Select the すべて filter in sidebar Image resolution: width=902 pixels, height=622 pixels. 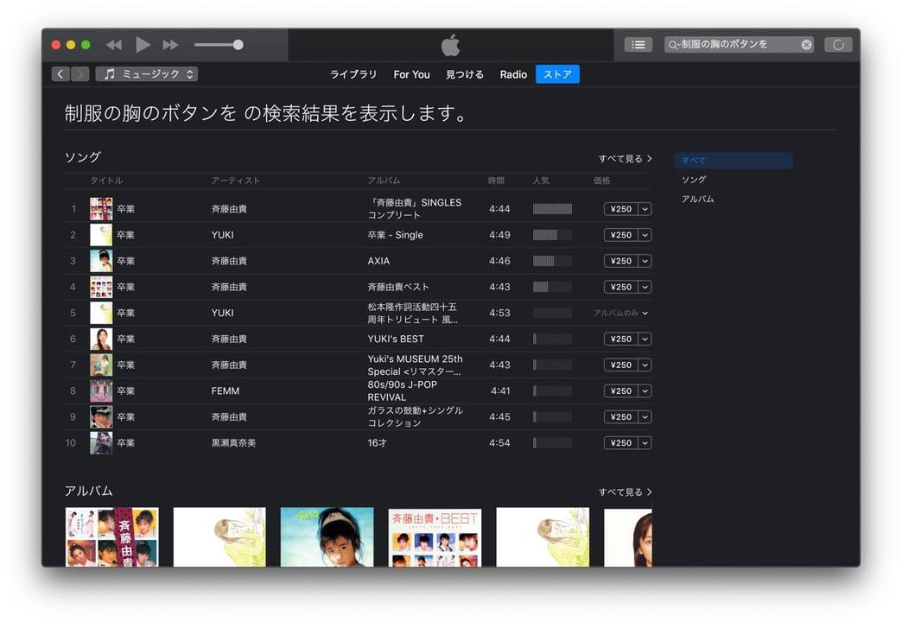[x=734, y=161]
